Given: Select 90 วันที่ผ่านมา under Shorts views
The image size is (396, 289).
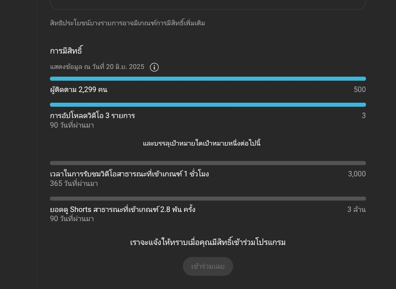Looking at the screenshot, I should pyautogui.click(x=72, y=219).
